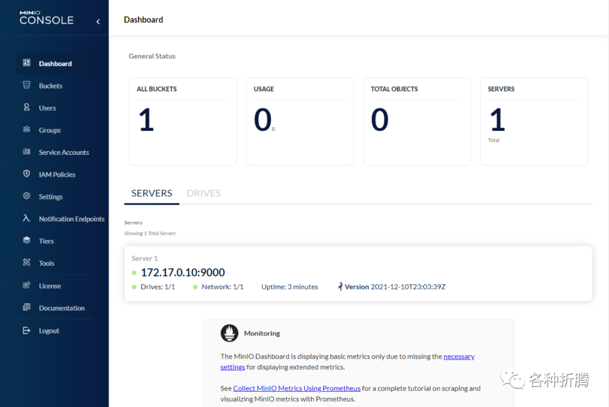609x407 pixels.
Task: Select the Tiers menu label
Action: [46, 241]
